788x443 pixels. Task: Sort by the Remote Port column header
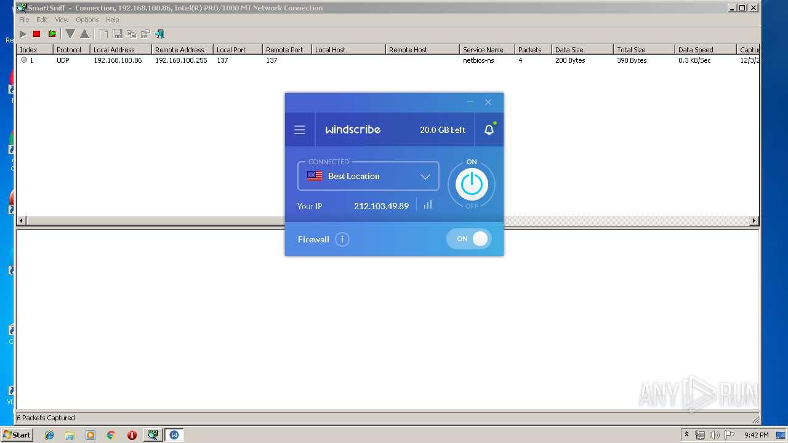tap(287, 50)
